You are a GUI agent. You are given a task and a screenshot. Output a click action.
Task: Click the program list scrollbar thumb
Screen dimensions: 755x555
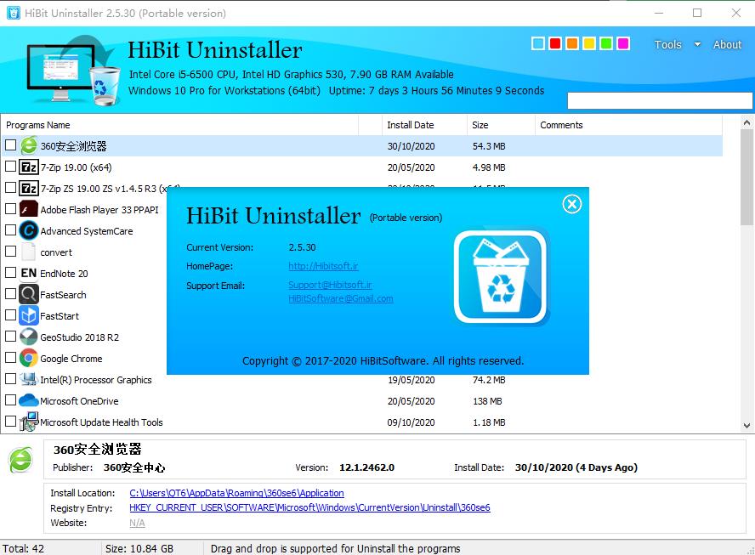coord(746,178)
